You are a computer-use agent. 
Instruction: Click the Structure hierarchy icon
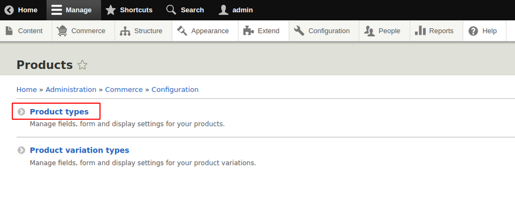pos(125,31)
